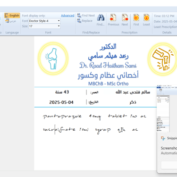Click the Arabic specialty title line
The image size is (177, 177).
tap(108, 75)
